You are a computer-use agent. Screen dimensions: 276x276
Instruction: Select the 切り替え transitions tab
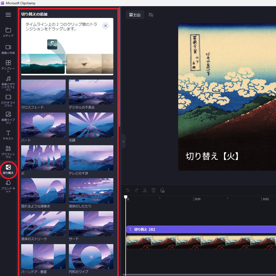click(x=8, y=170)
